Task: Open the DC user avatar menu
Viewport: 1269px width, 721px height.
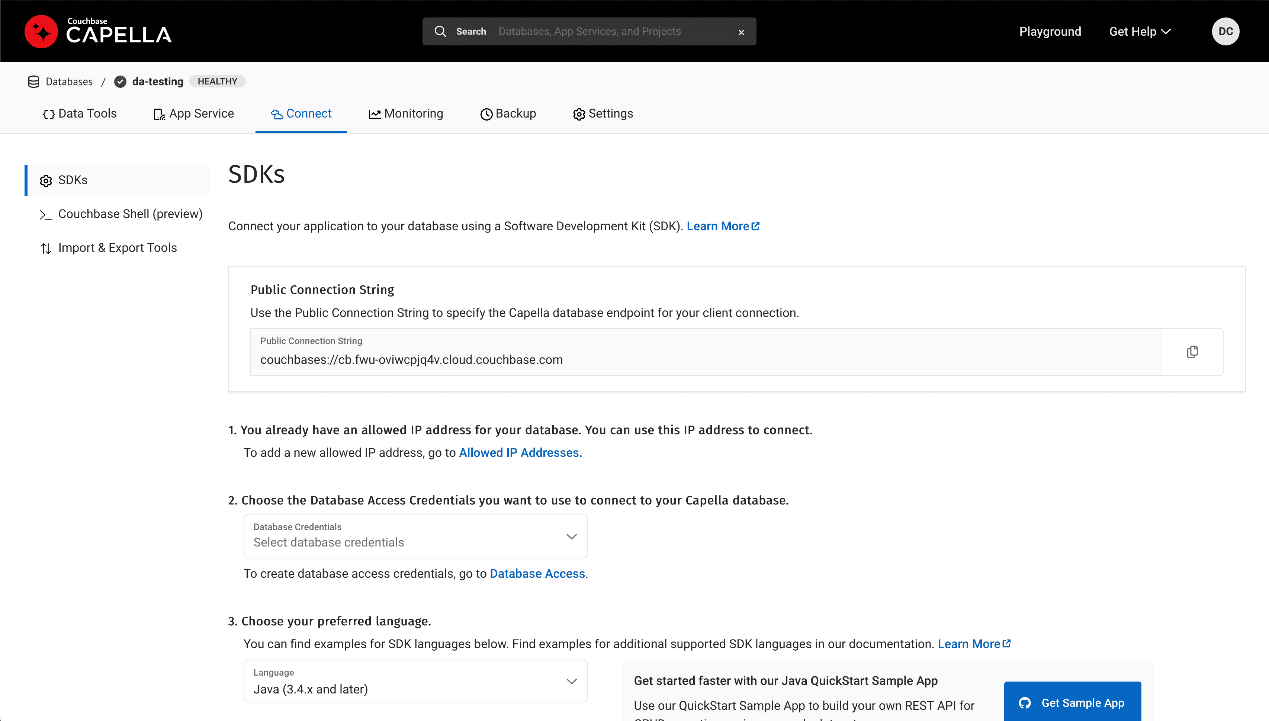Action: click(1225, 31)
